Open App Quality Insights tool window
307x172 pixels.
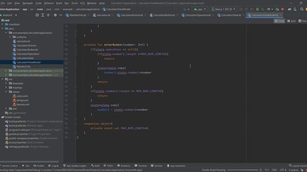point(75,166)
